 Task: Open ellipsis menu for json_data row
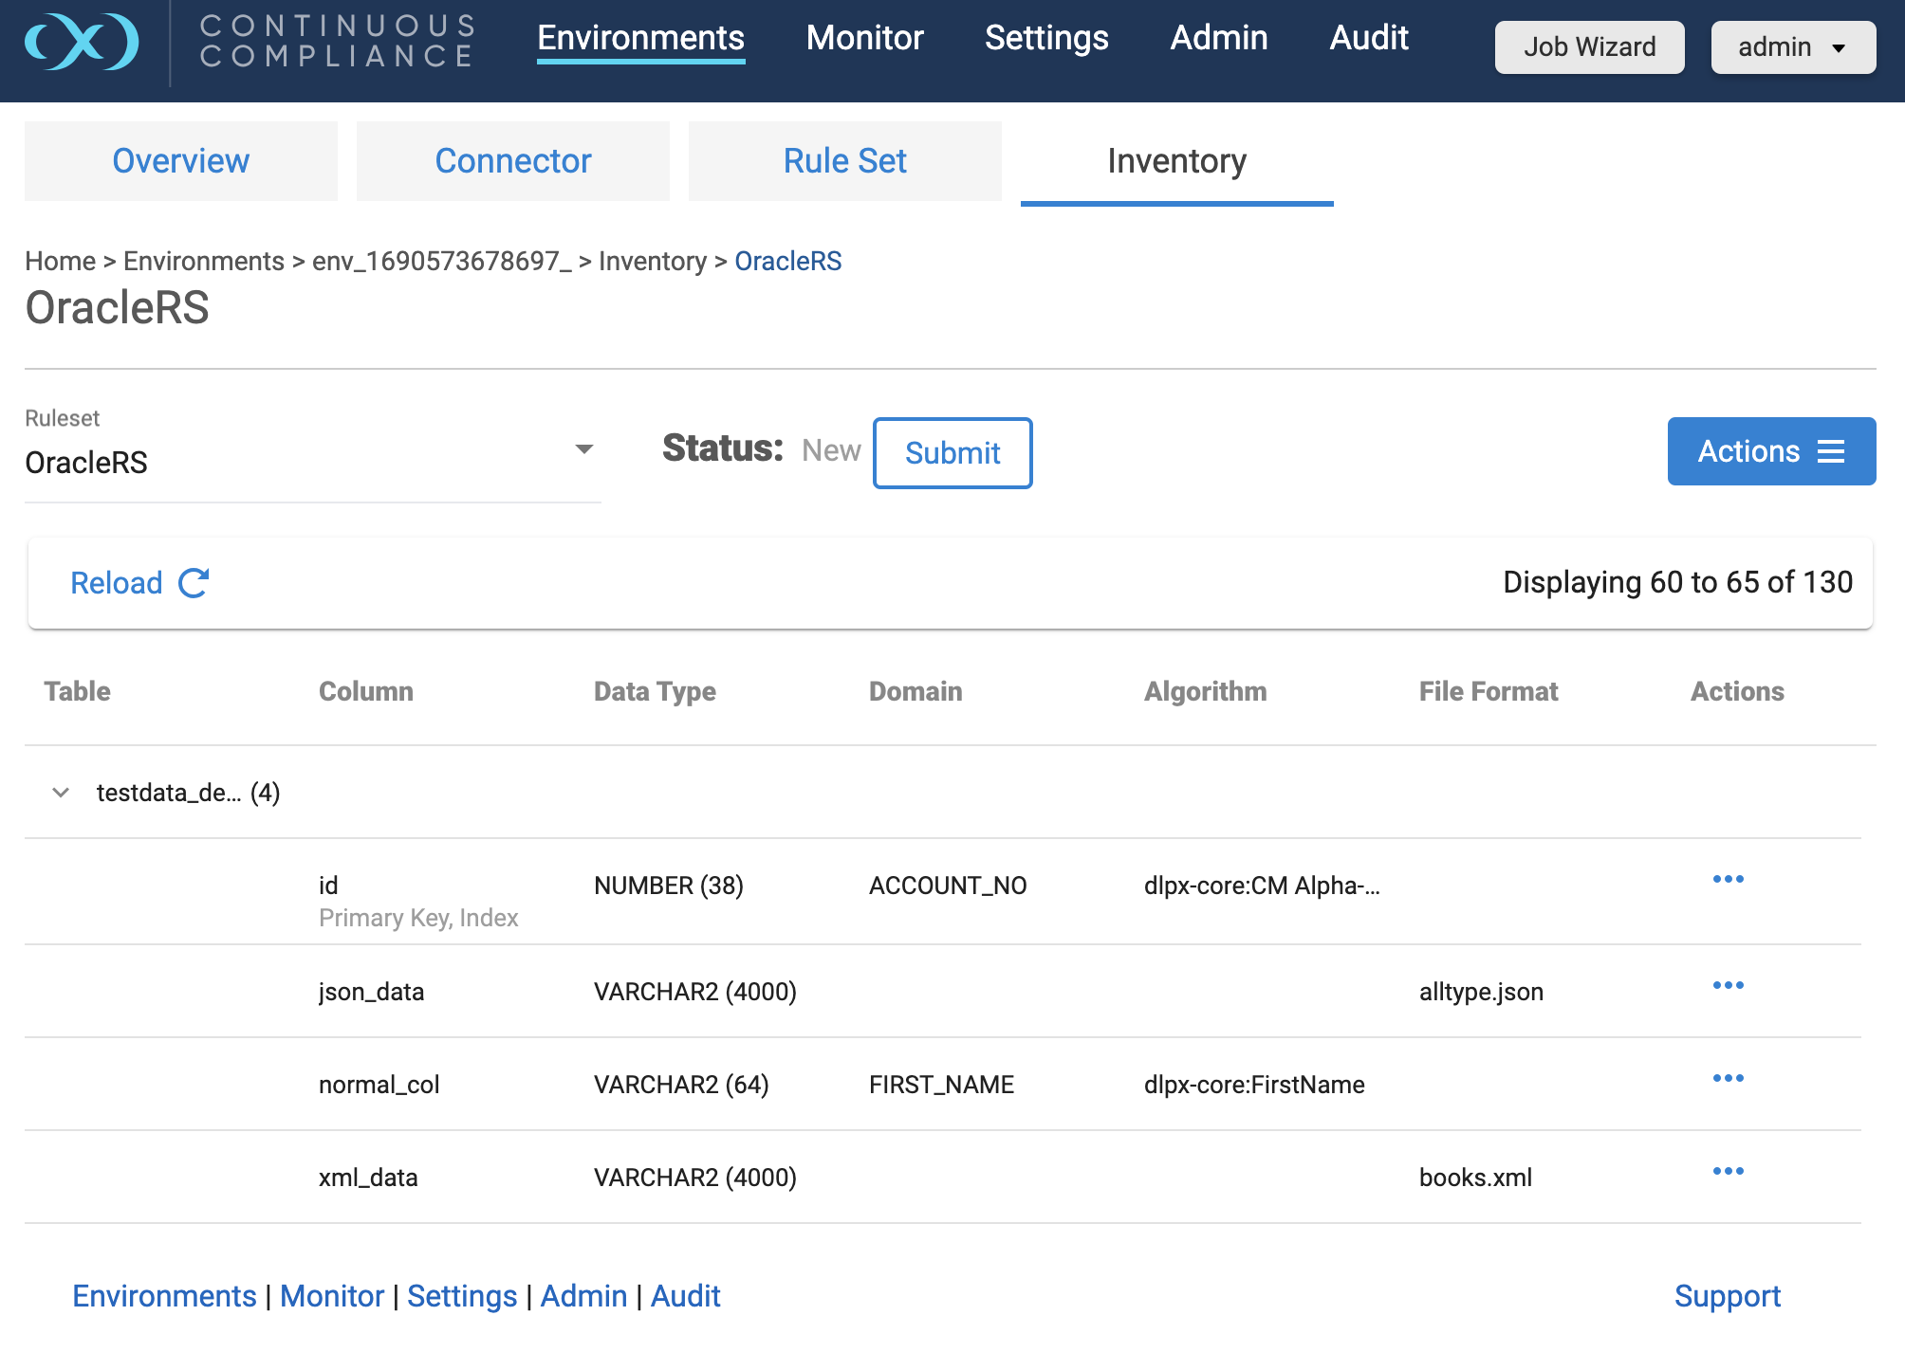pyautogui.click(x=1728, y=986)
